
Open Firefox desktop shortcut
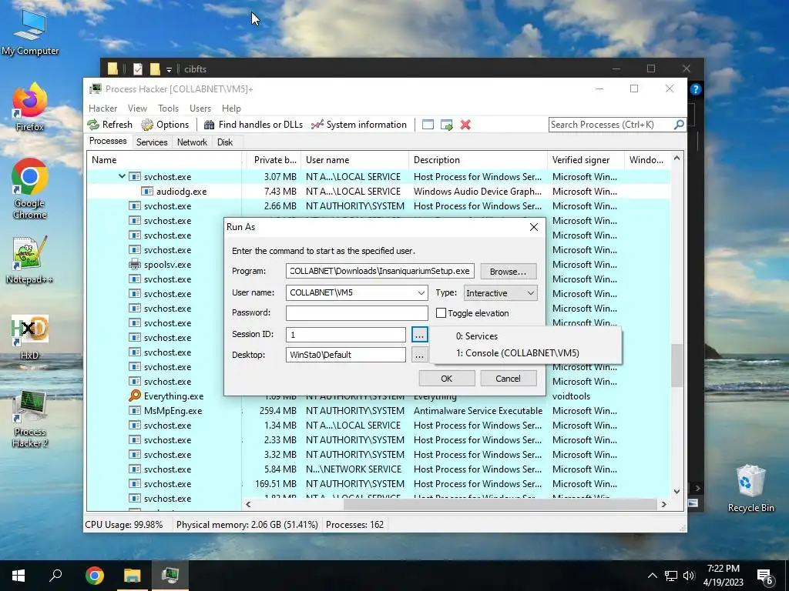[30, 107]
